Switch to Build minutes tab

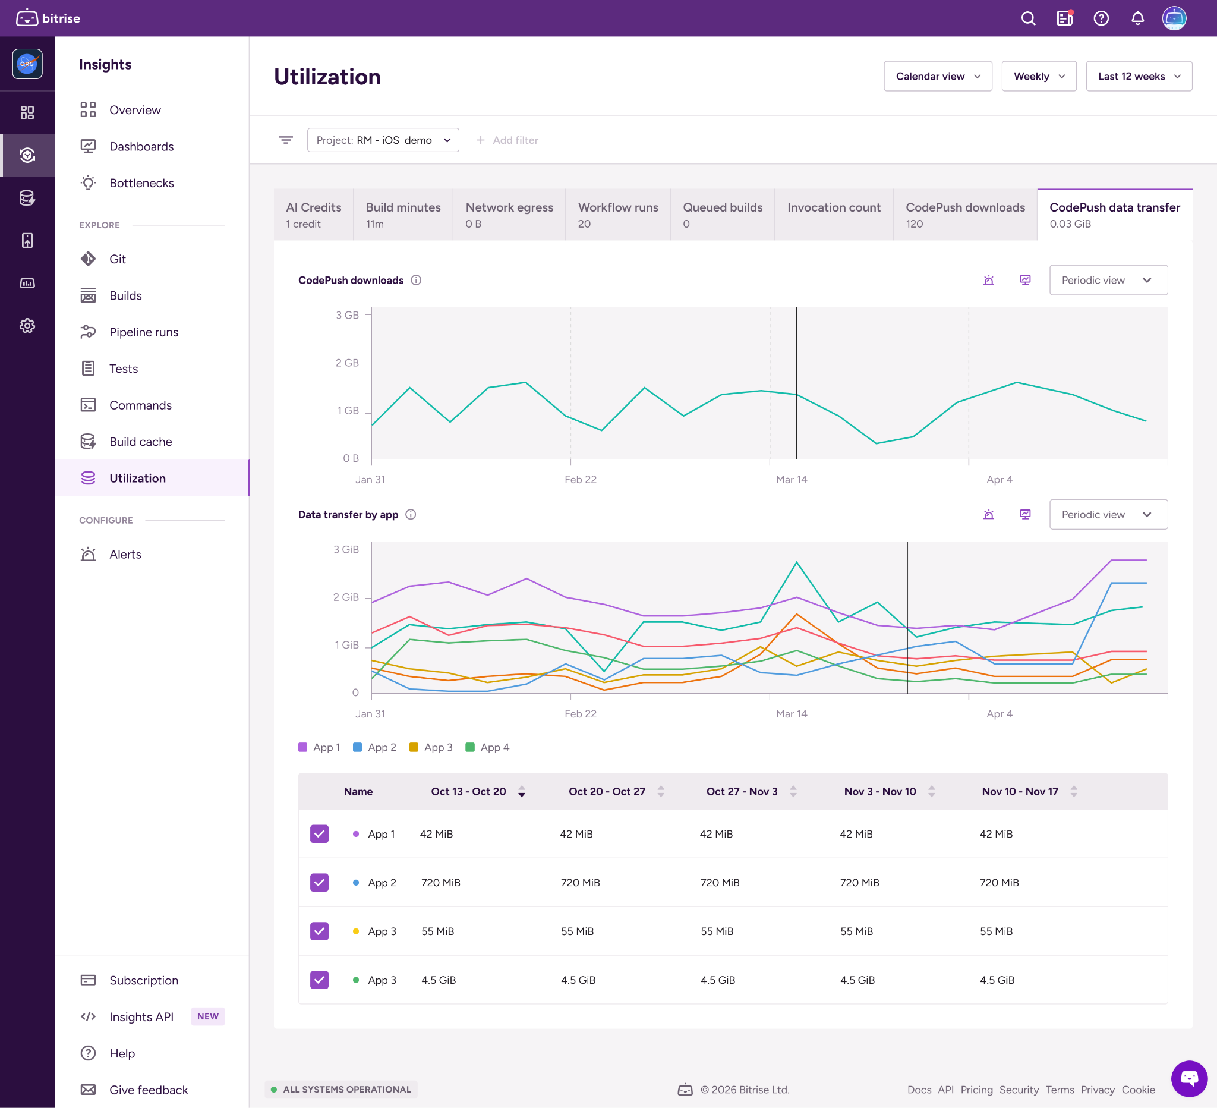point(403,215)
